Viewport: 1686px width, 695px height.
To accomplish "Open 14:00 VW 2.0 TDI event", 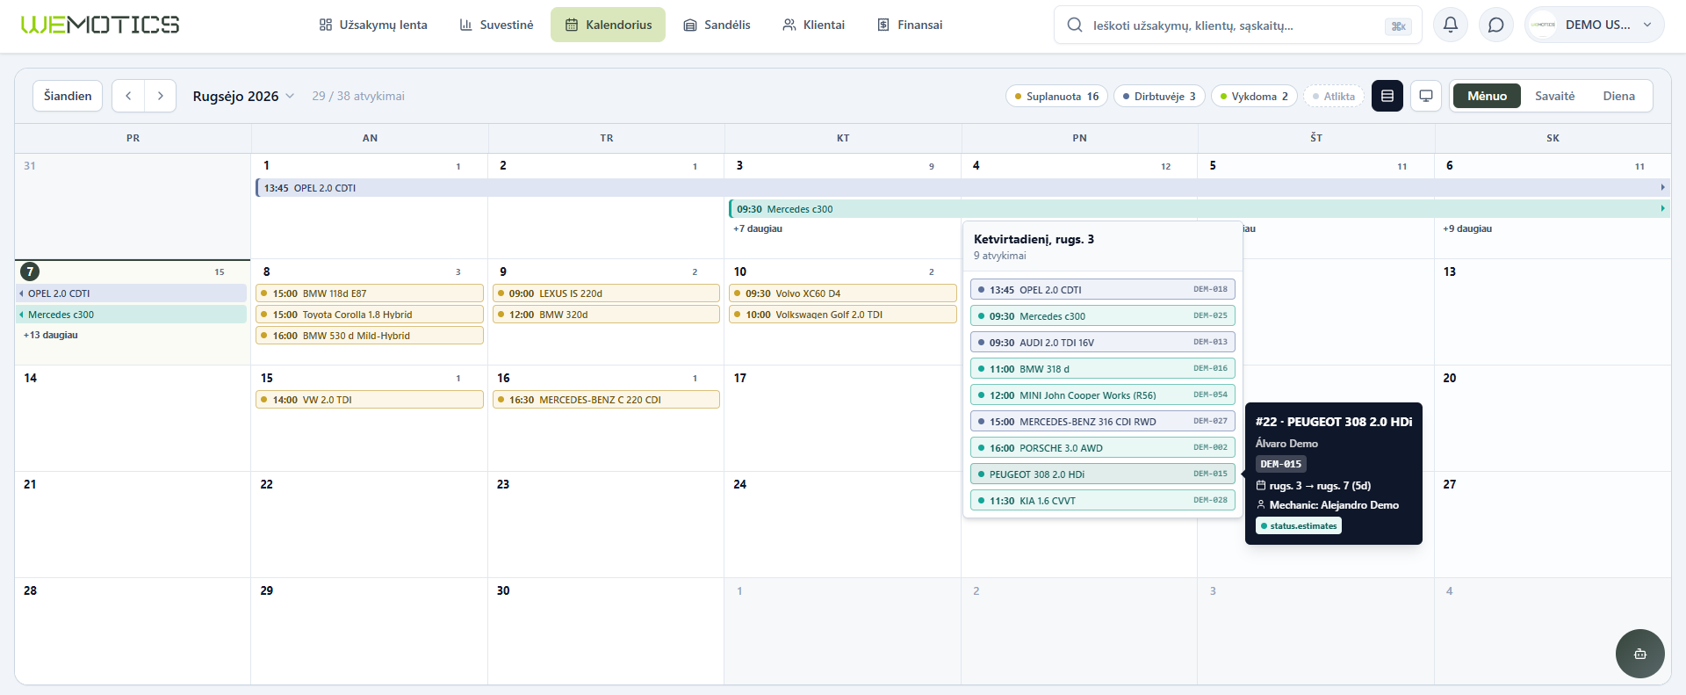I will (x=370, y=399).
